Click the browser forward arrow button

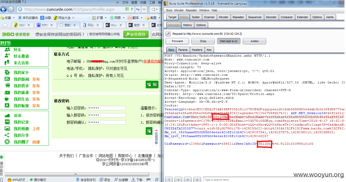[x=11, y=9]
